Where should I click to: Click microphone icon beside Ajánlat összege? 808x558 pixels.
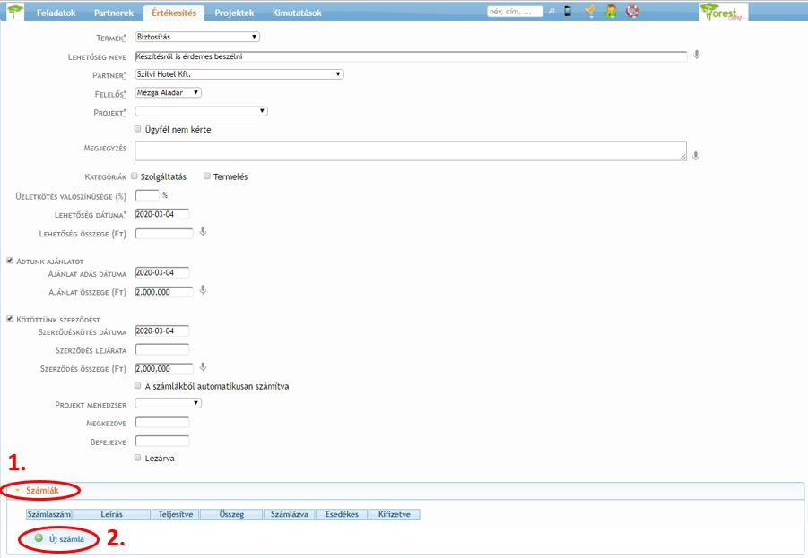[x=204, y=290]
